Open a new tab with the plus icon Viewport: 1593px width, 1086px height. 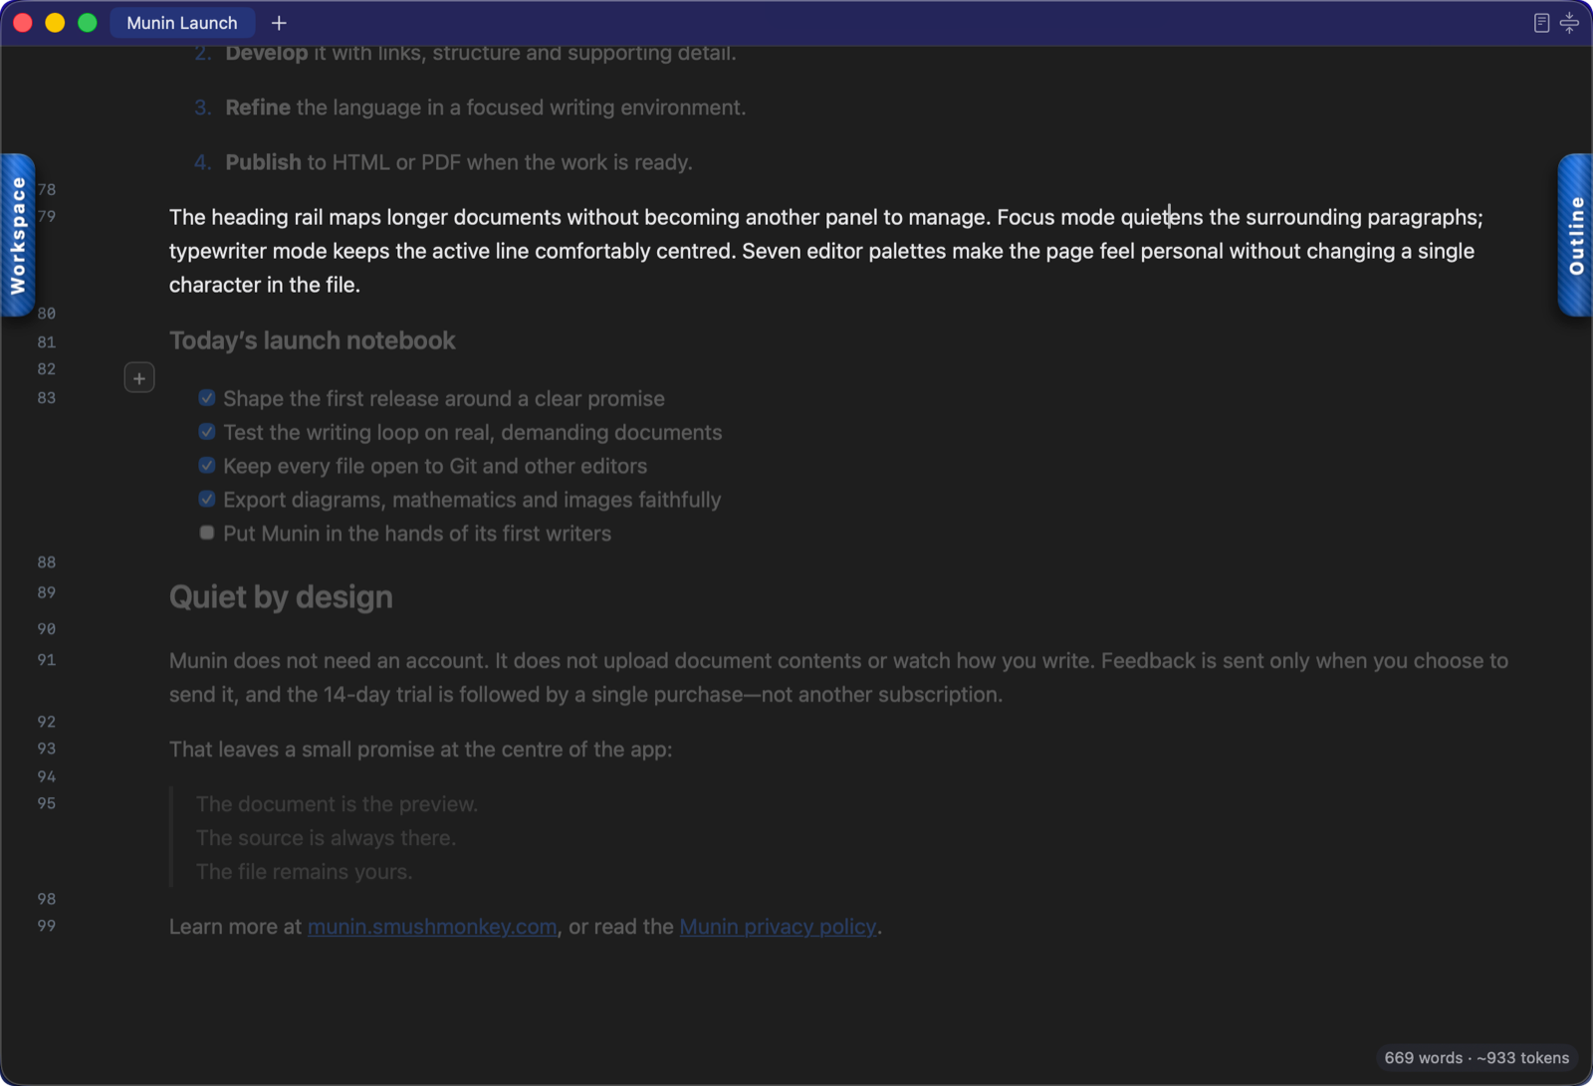(x=279, y=23)
